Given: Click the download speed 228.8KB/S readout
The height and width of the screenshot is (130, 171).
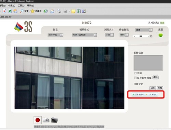Looking at the screenshot, I should point(138,95).
